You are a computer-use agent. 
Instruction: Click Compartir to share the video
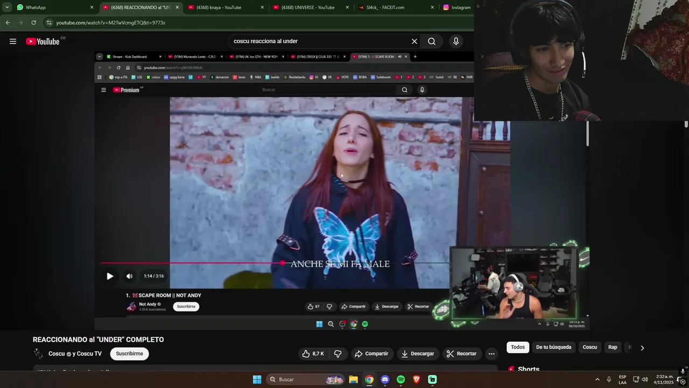pos(371,354)
